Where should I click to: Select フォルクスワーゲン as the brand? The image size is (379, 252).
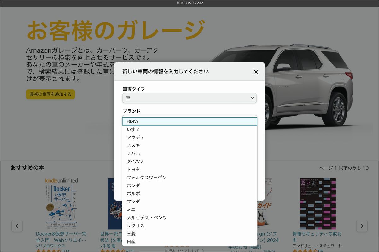[x=189, y=178]
